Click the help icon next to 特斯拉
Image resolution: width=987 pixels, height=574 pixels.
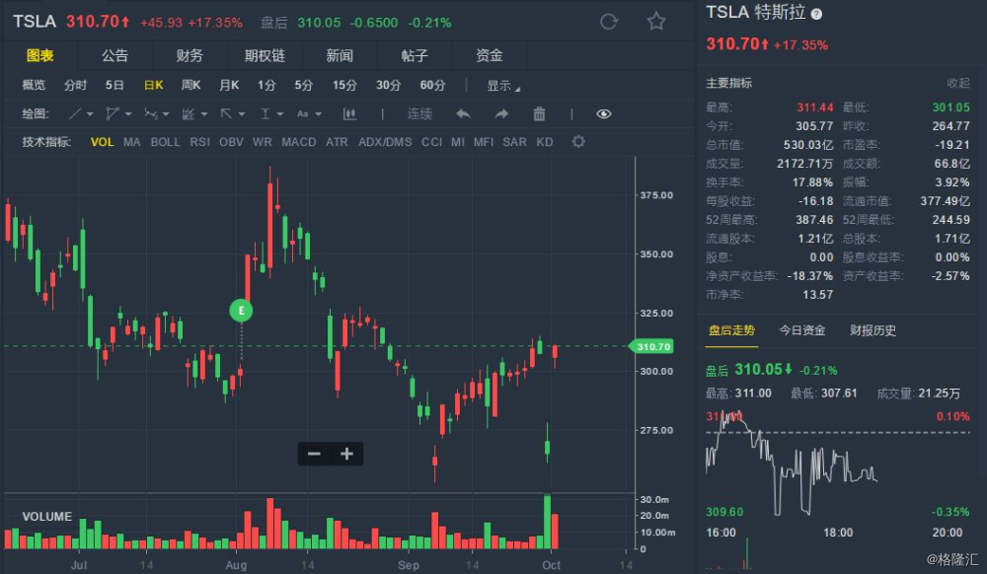click(x=816, y=14)
